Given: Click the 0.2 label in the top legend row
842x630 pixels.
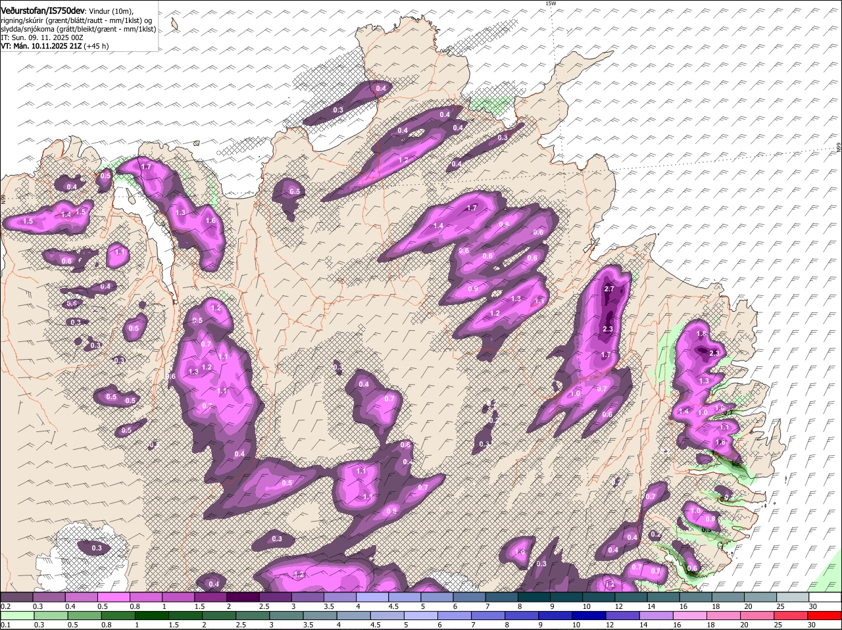Looking at the screenshot, I should point(5,606).
